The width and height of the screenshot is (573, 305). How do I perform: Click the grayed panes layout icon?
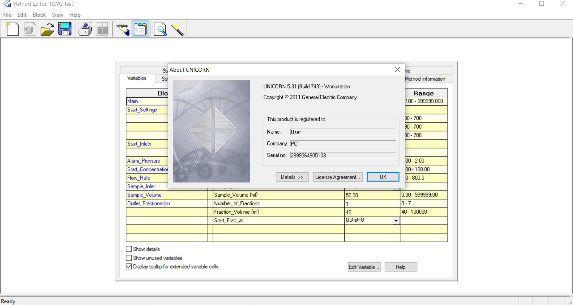(102, 29)
